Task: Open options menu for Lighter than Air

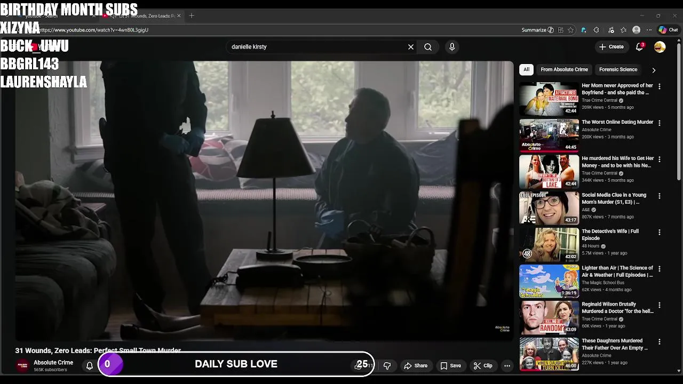Action: point(660,269)
